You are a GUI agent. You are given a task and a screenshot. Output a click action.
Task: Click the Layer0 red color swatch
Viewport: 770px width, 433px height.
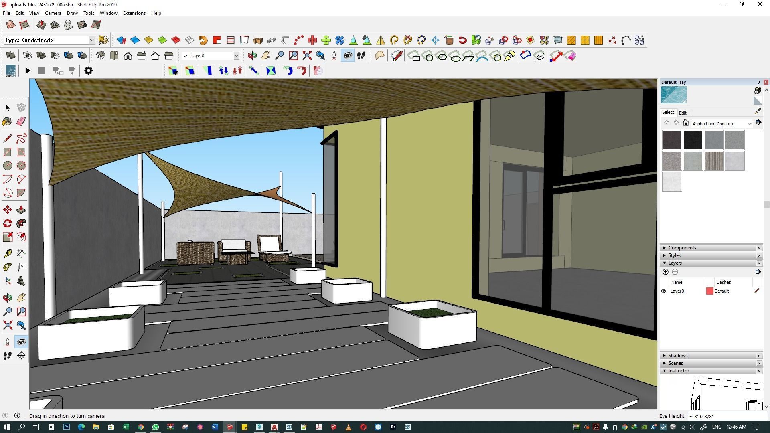point(709,291)
